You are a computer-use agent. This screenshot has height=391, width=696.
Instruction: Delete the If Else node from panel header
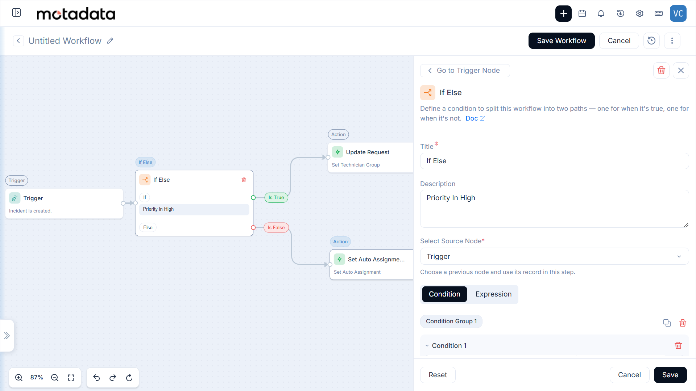point(661,70)
